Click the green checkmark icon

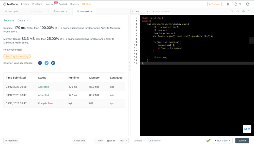pos(208,140)
